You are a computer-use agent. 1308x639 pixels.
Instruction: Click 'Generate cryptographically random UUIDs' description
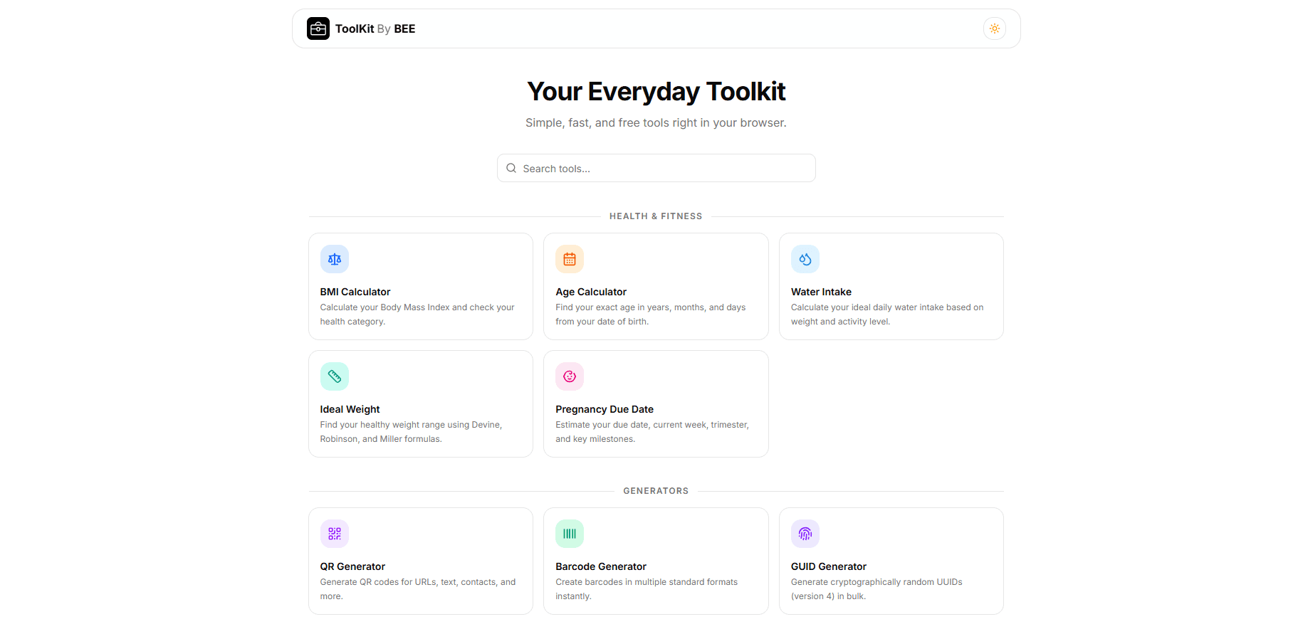click(877, 589)
